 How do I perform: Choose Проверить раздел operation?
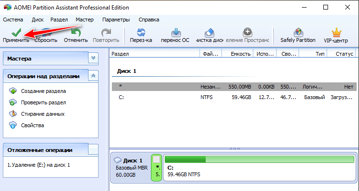[x=43, y=102]
